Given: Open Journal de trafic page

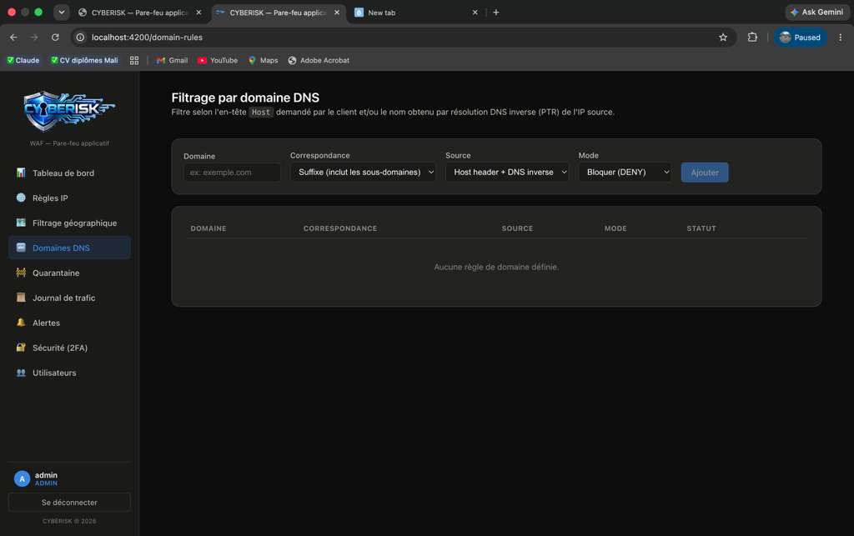Looking at the screenshot, I should [69, 298].
